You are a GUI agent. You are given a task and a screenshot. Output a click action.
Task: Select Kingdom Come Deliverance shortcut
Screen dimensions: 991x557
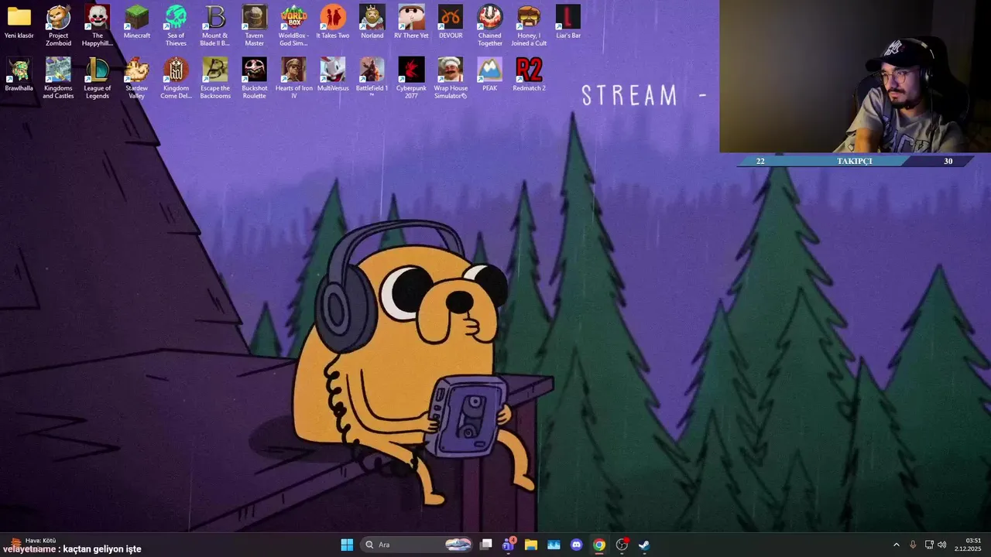[x=176, y=78]
